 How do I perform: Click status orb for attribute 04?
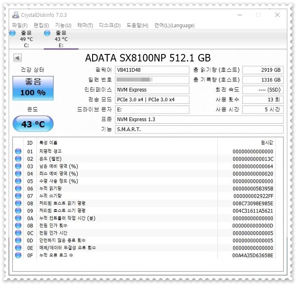click(x=18, y=173)
